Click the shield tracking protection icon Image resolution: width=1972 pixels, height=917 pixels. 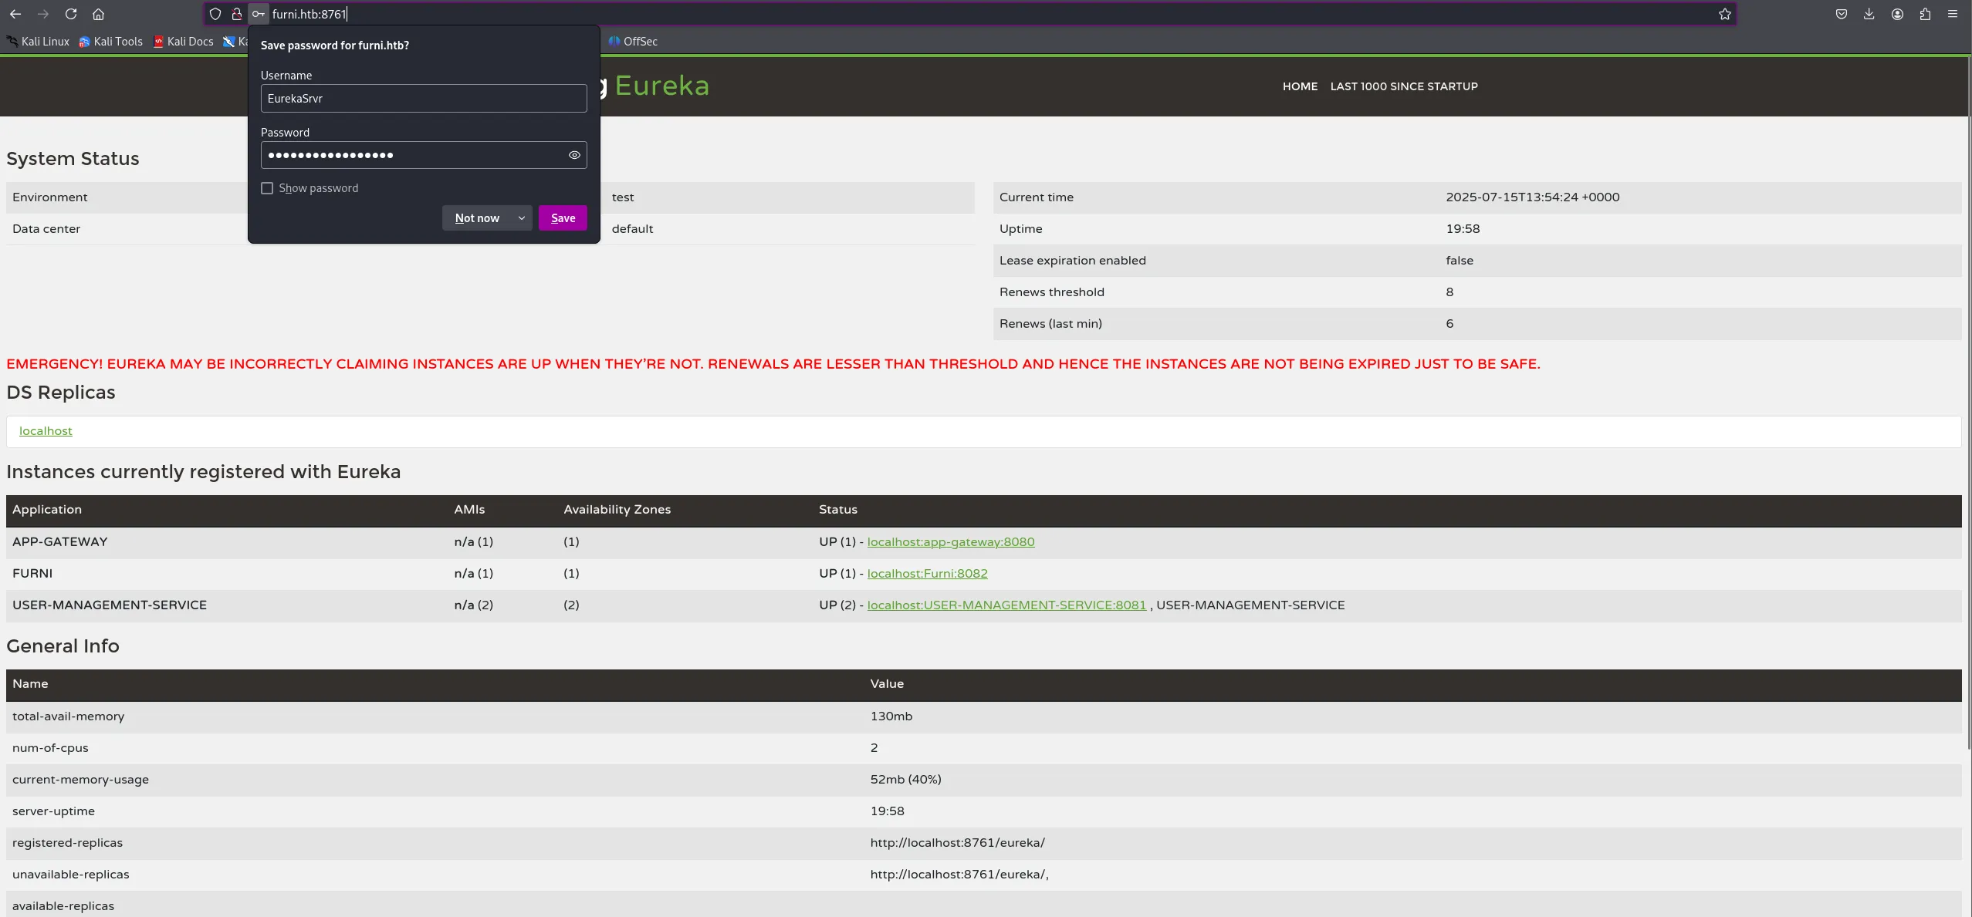tap(215, 14)
